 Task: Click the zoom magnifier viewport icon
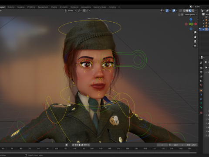point(195,32)
